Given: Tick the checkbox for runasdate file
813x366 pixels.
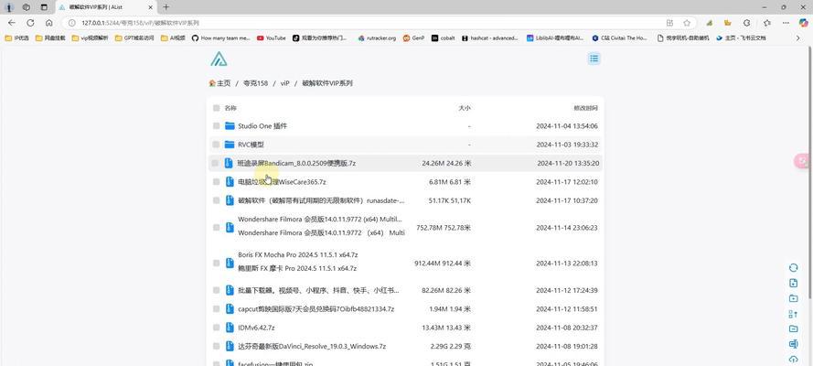Looking at the screenshot, I should tap(216, 200).
